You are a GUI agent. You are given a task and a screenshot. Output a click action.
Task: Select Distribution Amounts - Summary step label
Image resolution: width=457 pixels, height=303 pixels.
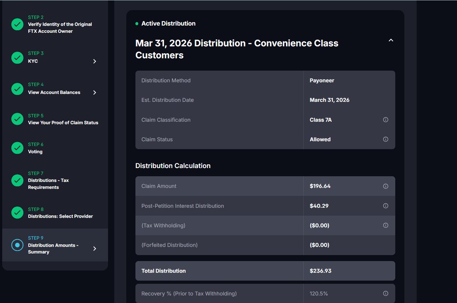53,248
